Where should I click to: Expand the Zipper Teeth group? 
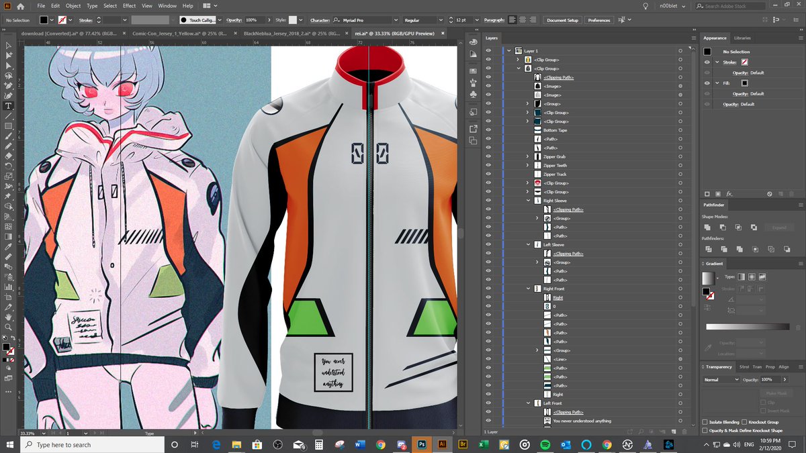[528, 165]
